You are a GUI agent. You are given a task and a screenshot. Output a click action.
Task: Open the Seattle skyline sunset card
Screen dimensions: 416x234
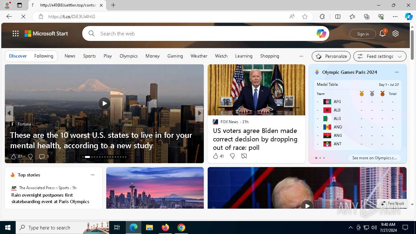(x=155, y=188)
